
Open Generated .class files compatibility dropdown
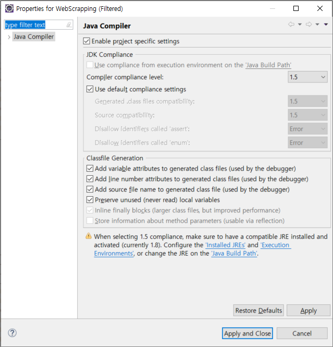click(x=307, y=101)
